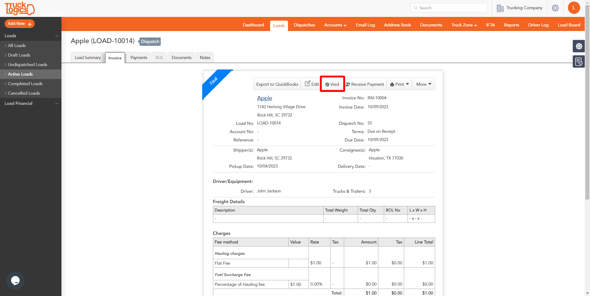Open the Apple customer link on the invoice
The image size is (590, 296).
point(264,98)
